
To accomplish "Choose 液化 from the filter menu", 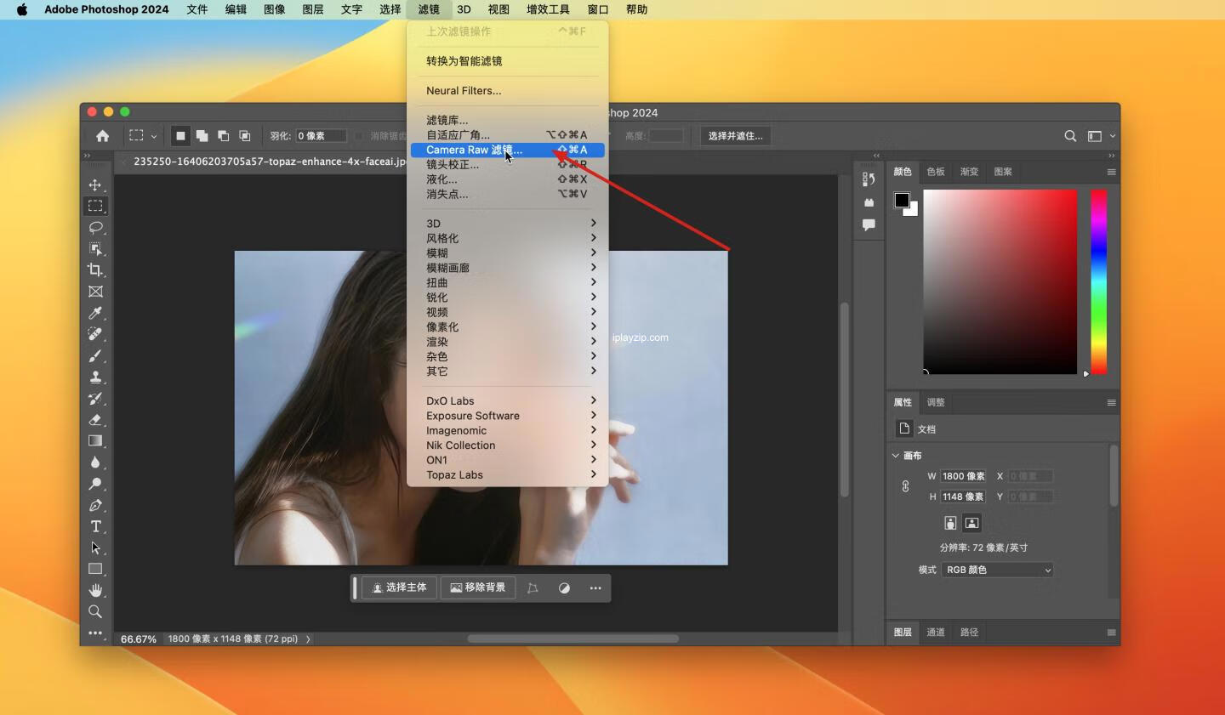I will pos(507,179).
